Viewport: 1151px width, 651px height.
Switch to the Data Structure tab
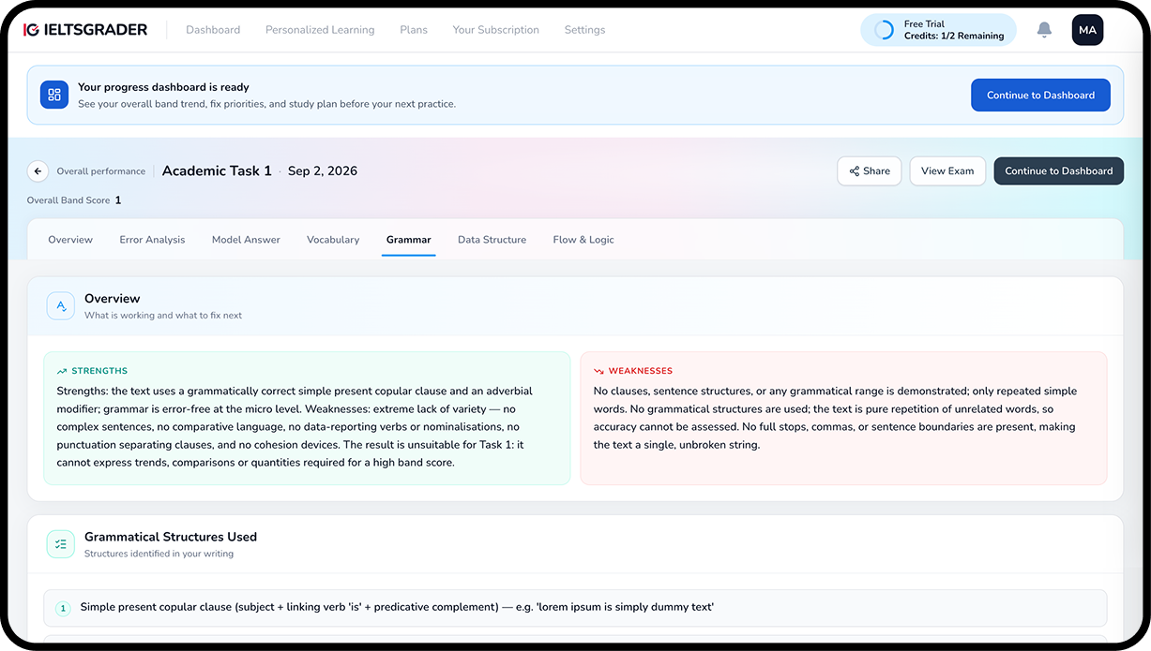(492, 240)
